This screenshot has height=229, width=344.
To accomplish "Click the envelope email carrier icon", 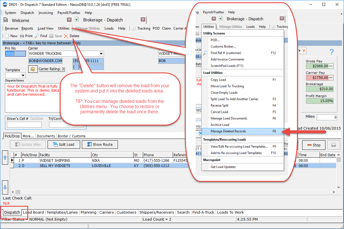I will pyautogui.click(x=33, y=69).
